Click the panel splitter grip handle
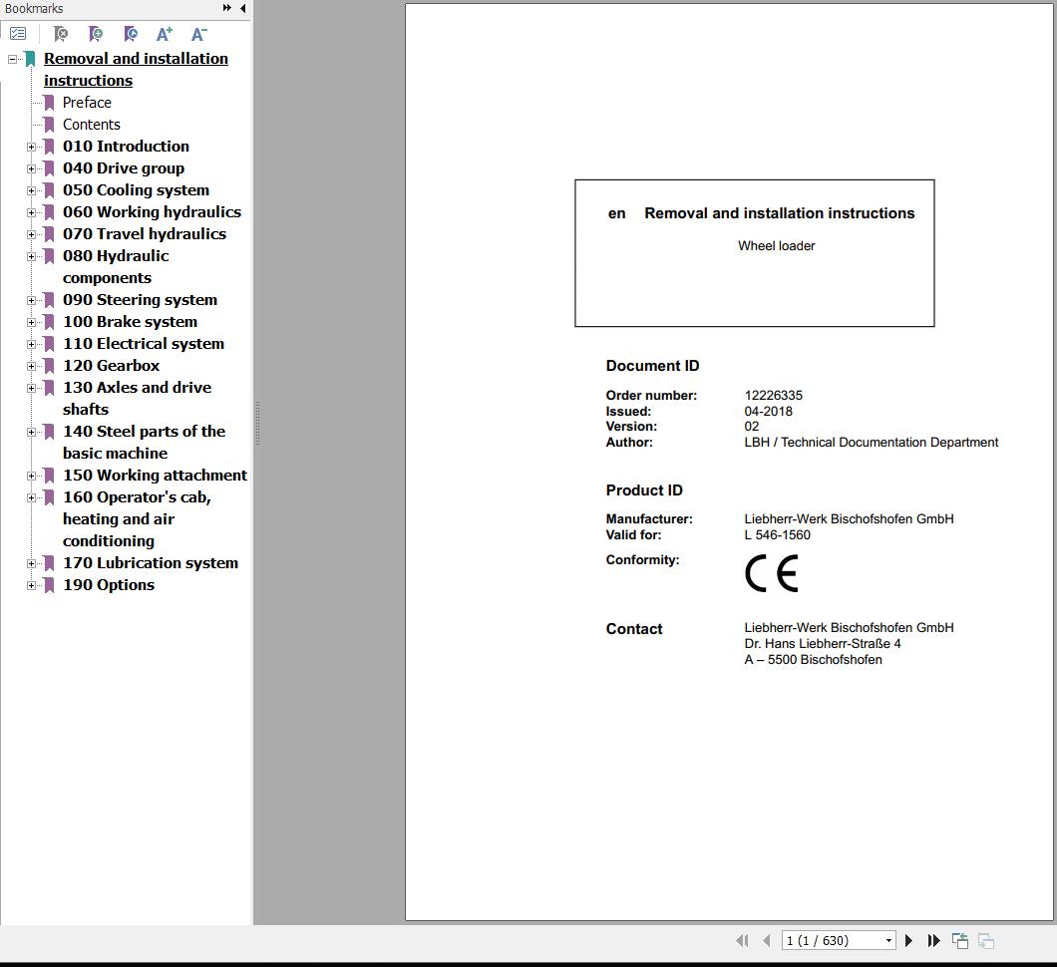Screen dimensions: 1057x967 [x=257, y=424]
